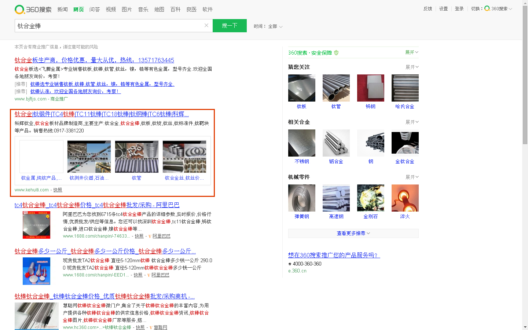Open the 淬火 thumbnail

[405, 198]
